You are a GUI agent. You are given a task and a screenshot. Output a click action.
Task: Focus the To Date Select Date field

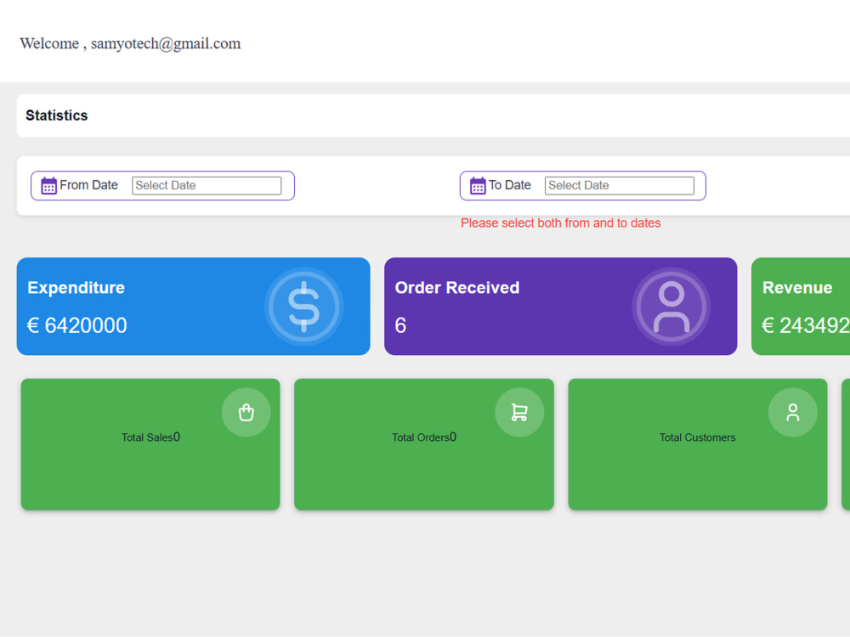point(620,185)
